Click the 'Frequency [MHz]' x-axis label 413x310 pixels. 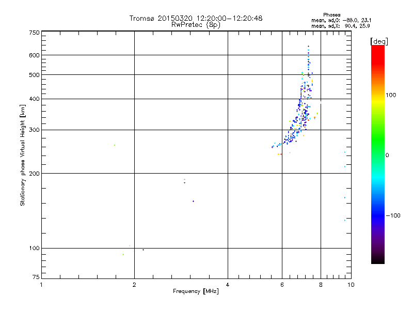coord(196,291)
